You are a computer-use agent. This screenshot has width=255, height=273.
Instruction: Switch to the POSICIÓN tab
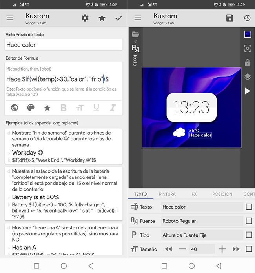coord(222,194)
